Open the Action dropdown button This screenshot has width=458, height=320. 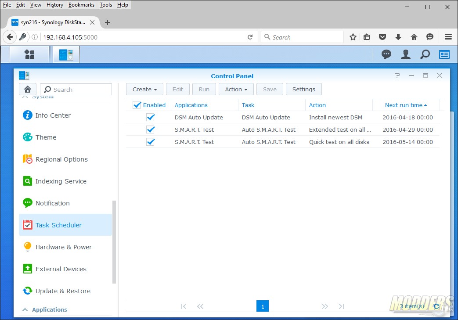(236, 90)
